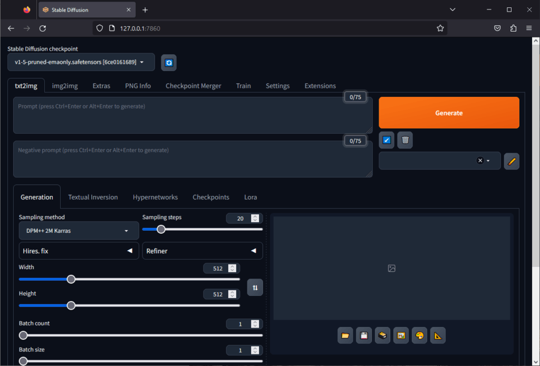Send image to extras with ruler icon
The width and height of the screenshot is (540, 366).
pyautogui.click(x=438, y=335)
